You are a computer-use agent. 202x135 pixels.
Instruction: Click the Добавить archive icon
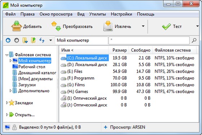coord(17,26)
